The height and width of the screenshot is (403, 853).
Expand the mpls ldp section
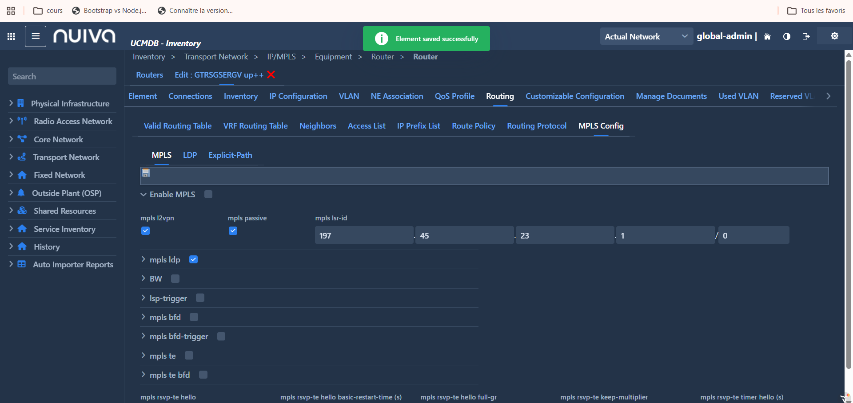[143, 259]
